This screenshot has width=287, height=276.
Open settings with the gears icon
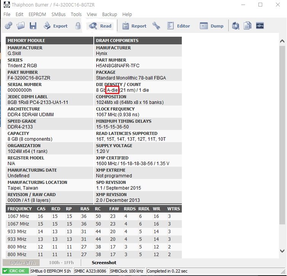(x=8, y=26)
